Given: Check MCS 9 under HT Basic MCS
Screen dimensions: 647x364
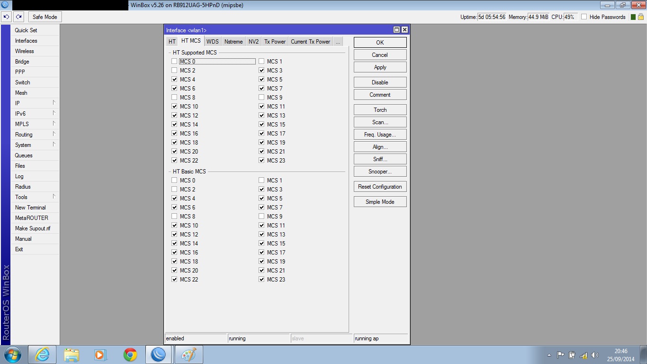Looking at the screenshot, I should 261,217.
